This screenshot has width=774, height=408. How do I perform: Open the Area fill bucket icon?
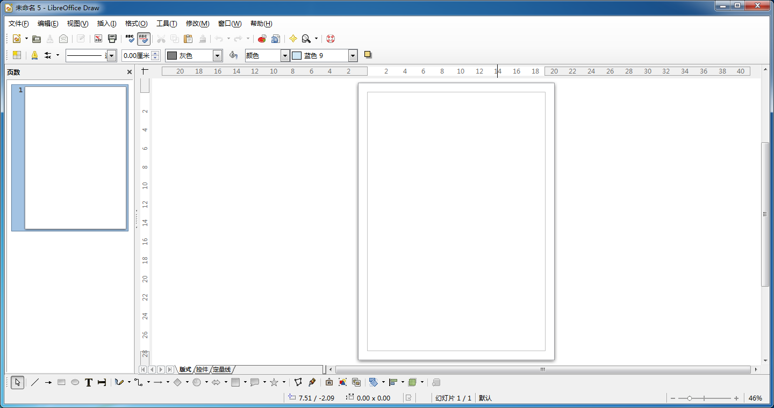coord(233,55)
